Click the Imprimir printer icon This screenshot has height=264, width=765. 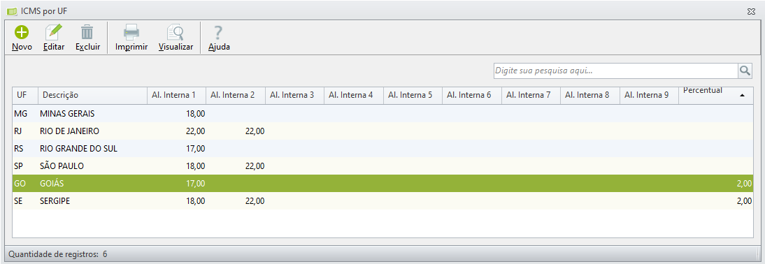point(131,32)
